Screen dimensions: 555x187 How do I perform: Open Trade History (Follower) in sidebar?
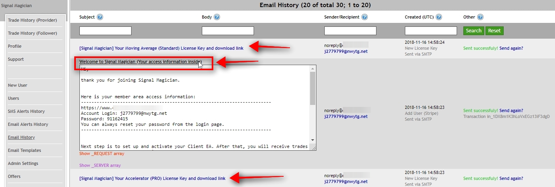pos(32,33)
